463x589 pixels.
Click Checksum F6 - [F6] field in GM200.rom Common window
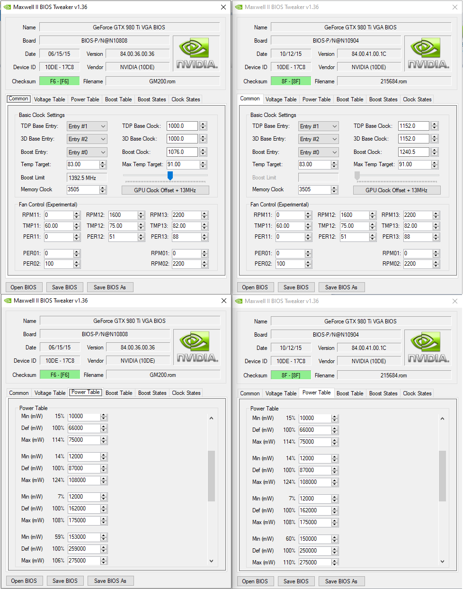pyautogui.click(x=59, y=81)
